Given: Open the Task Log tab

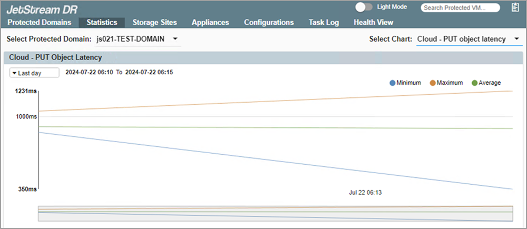Looking at the screenshot, I should pos(324,23).
